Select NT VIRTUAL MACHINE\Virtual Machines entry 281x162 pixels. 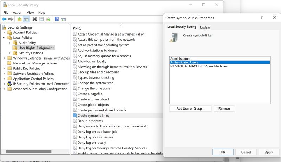pos(199,66)
